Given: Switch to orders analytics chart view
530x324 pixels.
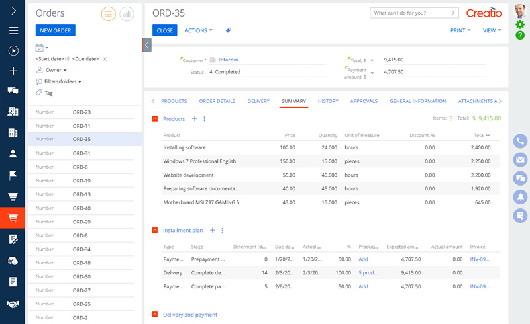Looking at the screenshot, I should (126, 14).
